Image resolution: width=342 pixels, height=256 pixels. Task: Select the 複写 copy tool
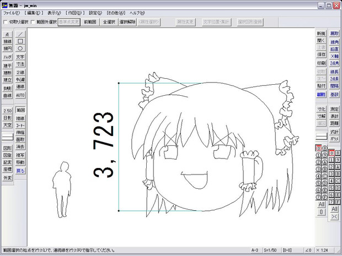(20, 155)
